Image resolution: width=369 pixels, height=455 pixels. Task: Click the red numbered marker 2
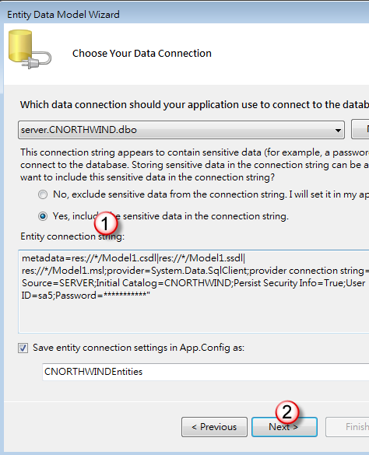[x=287, y=412]
